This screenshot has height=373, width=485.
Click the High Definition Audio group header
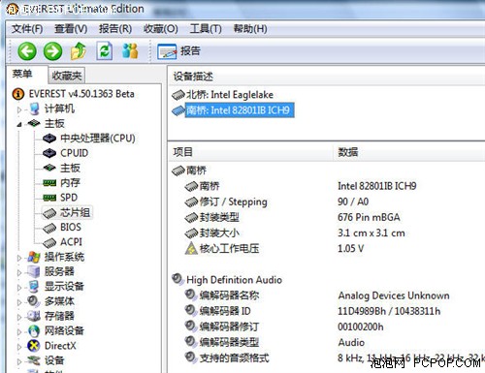pyautogui.click(x=234, y=280)
